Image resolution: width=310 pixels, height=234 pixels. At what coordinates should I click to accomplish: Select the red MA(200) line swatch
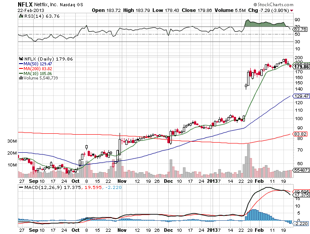[x=21, y=69]
